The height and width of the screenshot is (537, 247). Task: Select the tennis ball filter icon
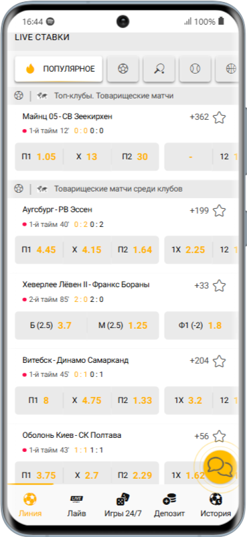pyautogui.click(x=195, y=69)
